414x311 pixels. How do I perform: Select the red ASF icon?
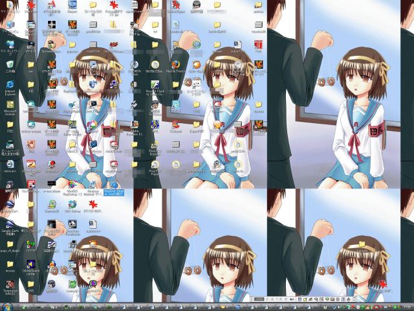[x=114, y=45]
